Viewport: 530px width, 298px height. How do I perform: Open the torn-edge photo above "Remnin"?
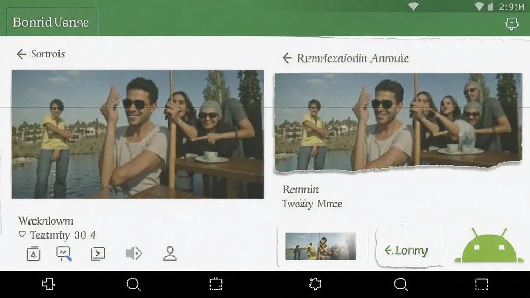coord(398,122)
